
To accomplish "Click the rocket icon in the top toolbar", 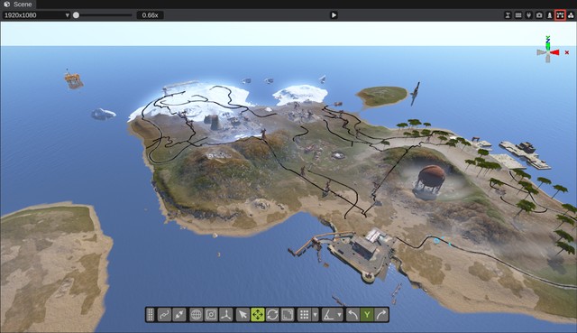I will click(x=550, y=15).
